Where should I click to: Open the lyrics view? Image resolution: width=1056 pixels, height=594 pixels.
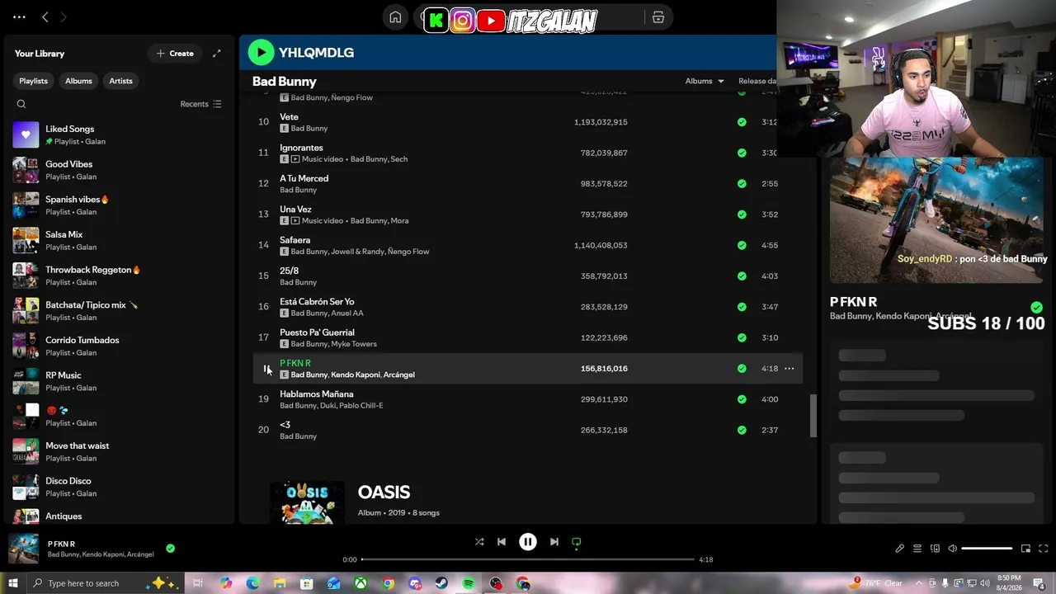point(899,549)
